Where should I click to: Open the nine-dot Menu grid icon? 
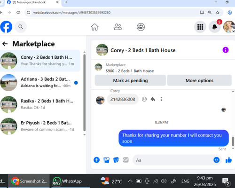200,27
